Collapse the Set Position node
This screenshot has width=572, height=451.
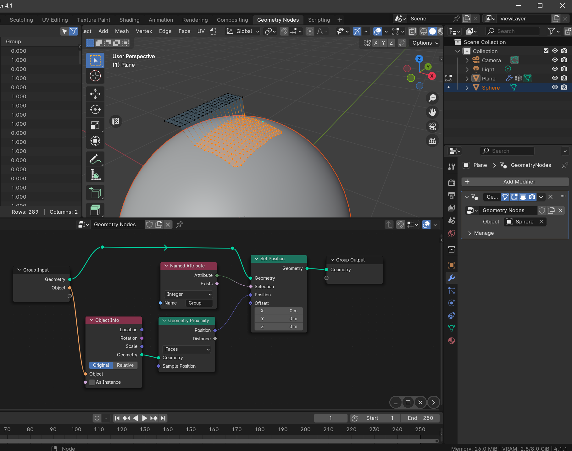click(x=257, y=259)
